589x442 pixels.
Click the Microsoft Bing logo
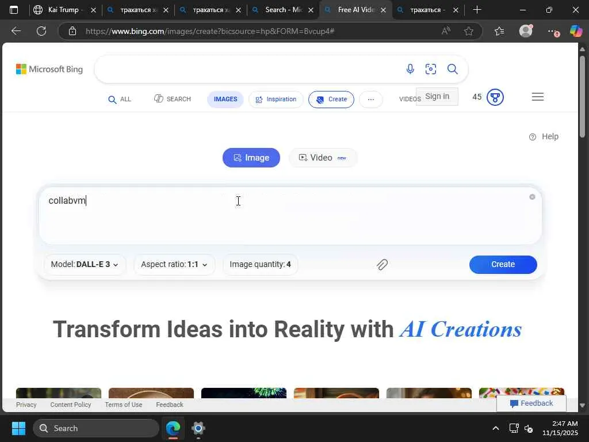(49, 69)
